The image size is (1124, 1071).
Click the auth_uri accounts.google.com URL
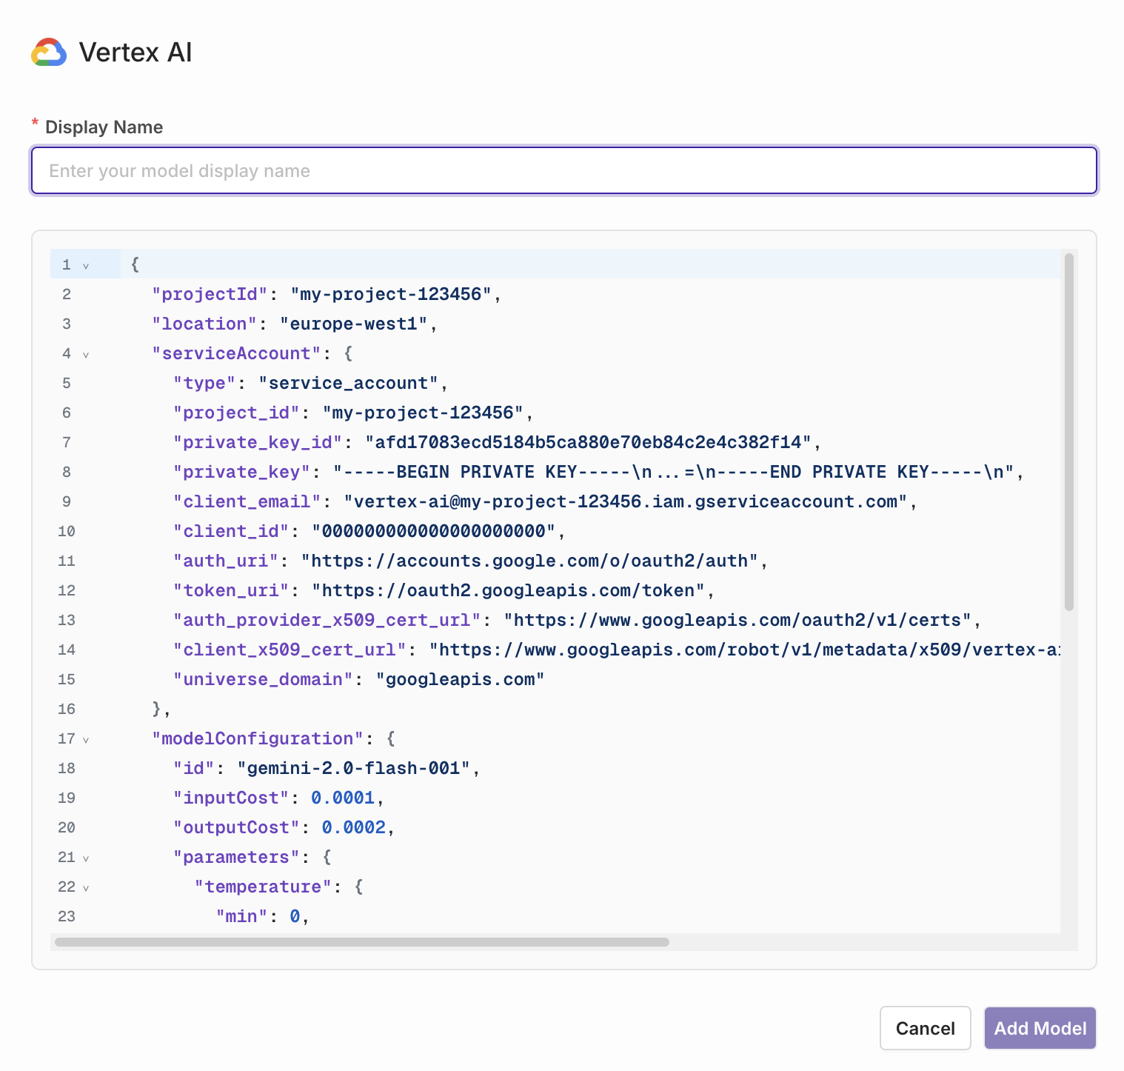click(529, 561)
